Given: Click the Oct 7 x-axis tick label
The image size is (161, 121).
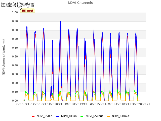Looking at the screenshot, I should (x=28, y=104).
